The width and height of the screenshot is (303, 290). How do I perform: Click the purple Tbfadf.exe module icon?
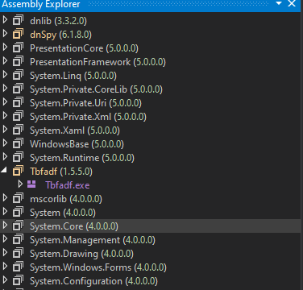[x=31, y=184]
